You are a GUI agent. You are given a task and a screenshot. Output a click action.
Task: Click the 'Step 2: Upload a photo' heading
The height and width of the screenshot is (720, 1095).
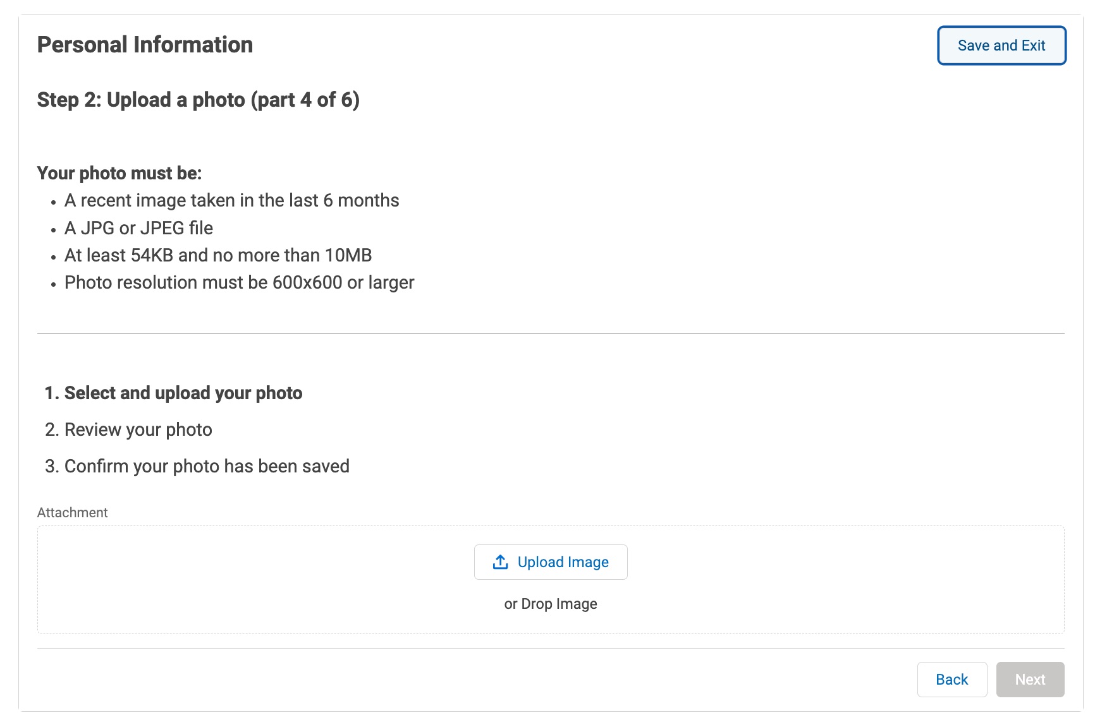[198, 100]
